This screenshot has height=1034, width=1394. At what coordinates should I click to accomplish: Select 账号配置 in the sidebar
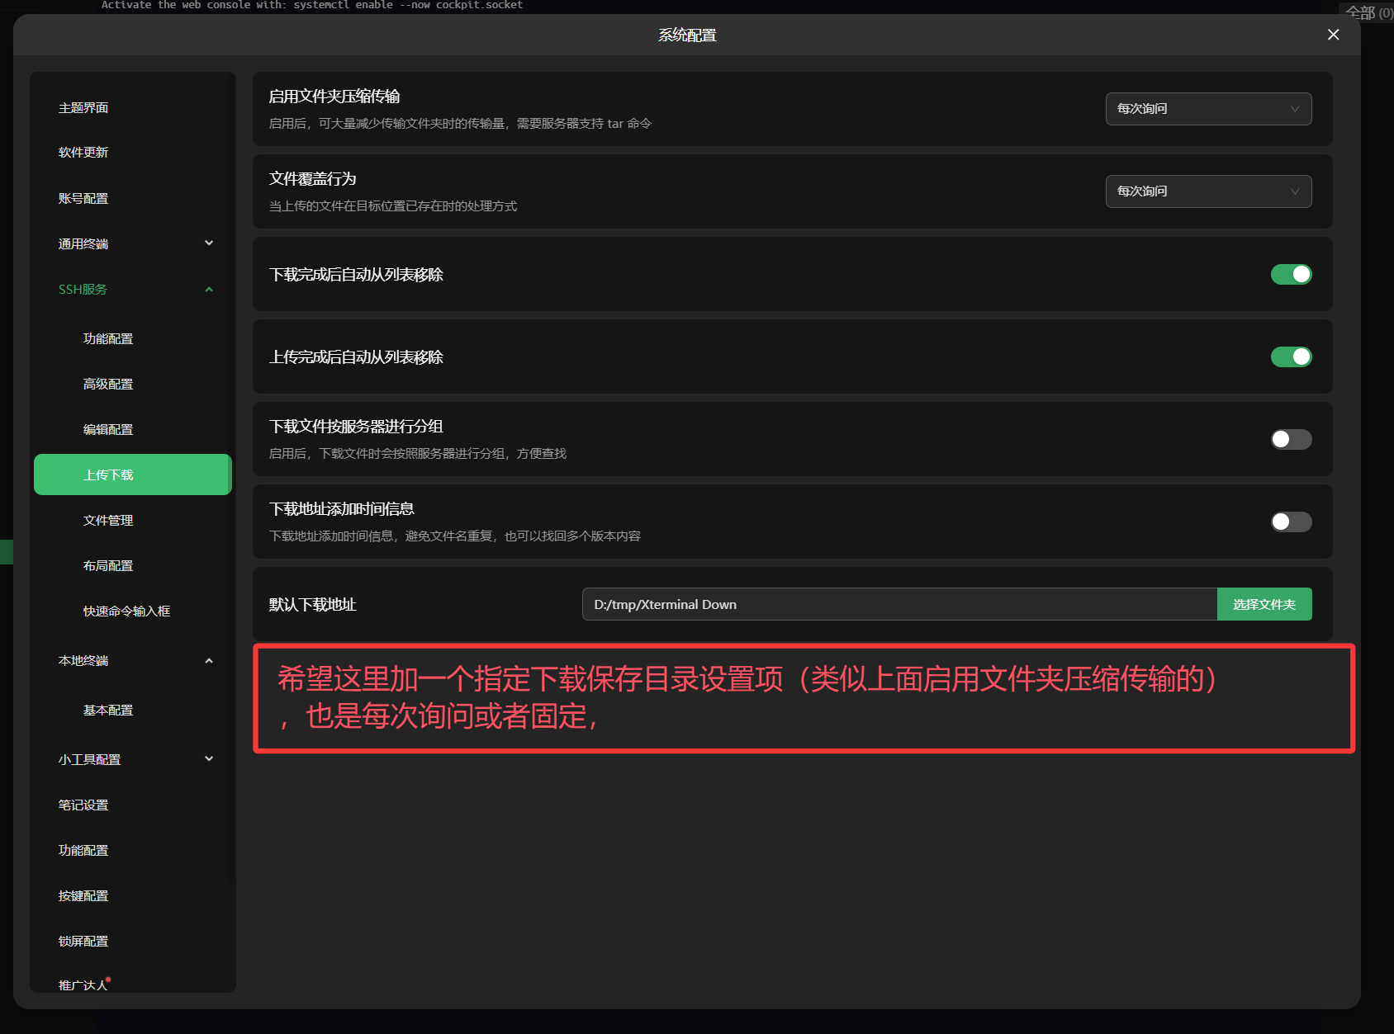pos(83,197)
